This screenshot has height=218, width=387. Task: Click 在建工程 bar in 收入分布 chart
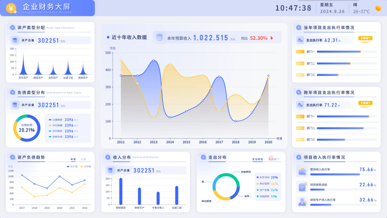coord(177,195)
